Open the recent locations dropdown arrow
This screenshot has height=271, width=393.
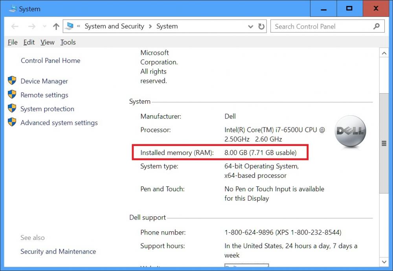[45, 26]
